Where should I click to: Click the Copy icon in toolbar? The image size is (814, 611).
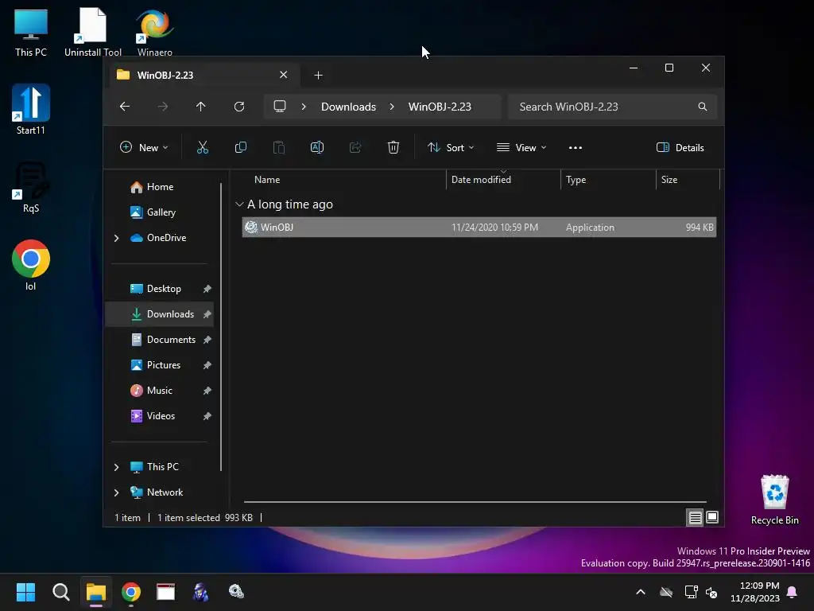(240, 147)
